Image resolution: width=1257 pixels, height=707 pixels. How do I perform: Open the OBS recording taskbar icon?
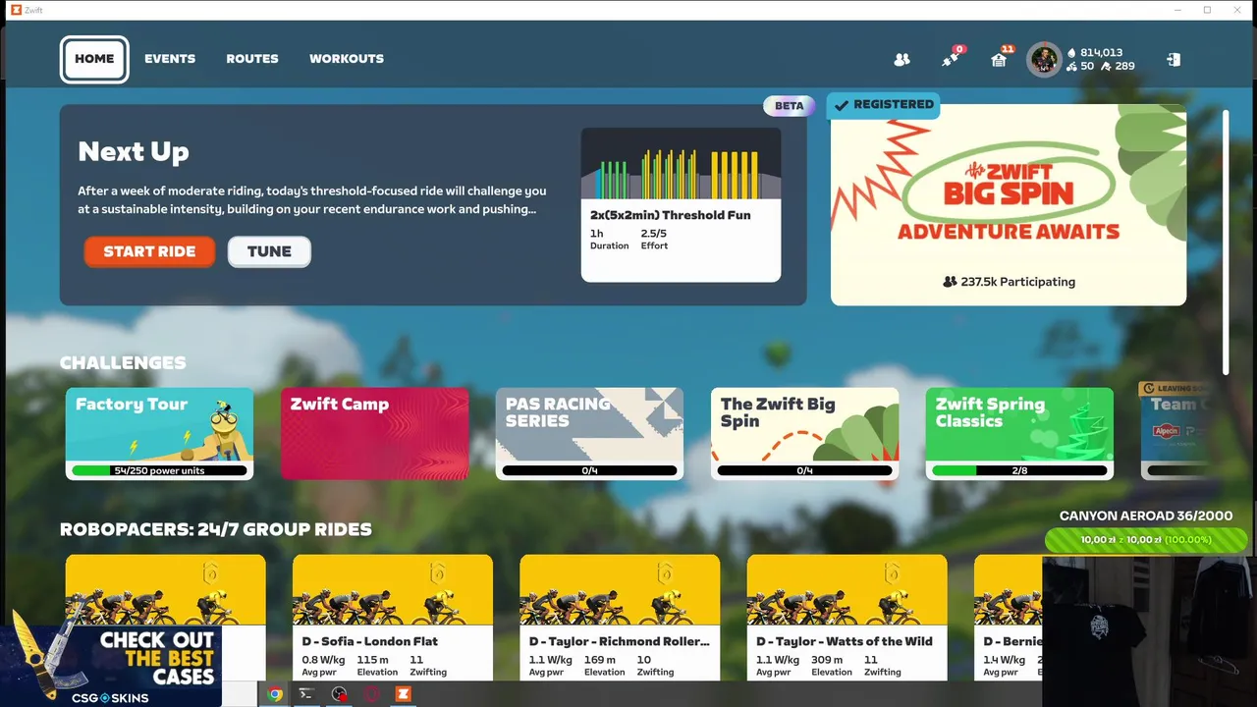tap(339, 694)
